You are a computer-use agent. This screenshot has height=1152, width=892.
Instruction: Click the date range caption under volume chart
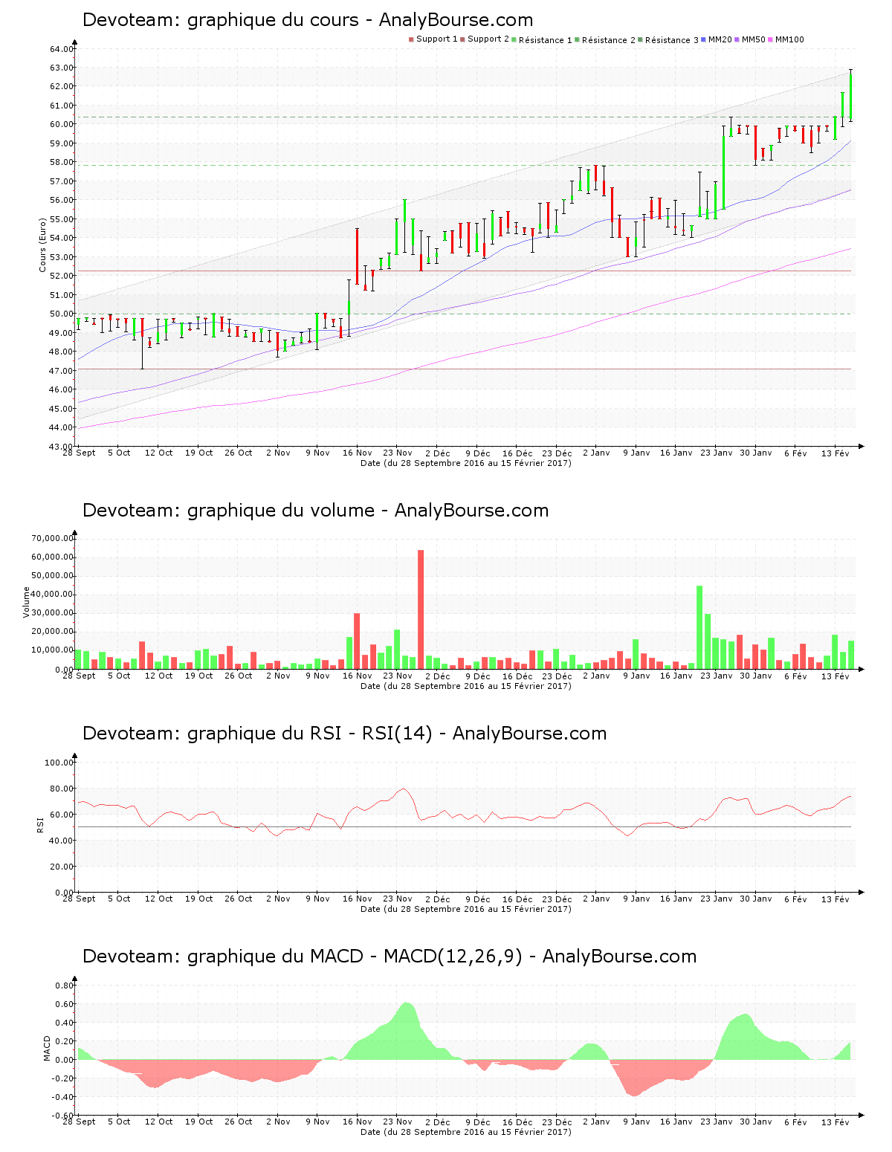click(x=466, y=686)
